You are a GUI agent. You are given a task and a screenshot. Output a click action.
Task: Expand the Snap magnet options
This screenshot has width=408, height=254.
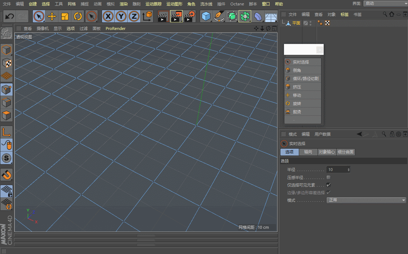pos(7,175)
